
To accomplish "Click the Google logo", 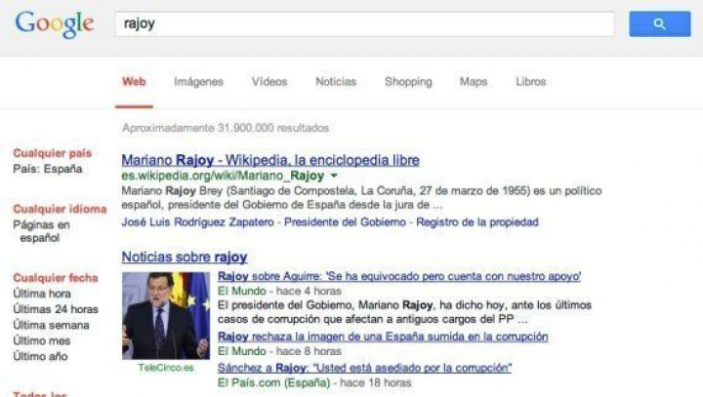I will (x=55, y=24).
